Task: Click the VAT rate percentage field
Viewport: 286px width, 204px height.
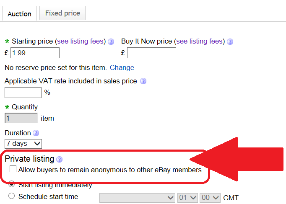Action: click(23, 93)
